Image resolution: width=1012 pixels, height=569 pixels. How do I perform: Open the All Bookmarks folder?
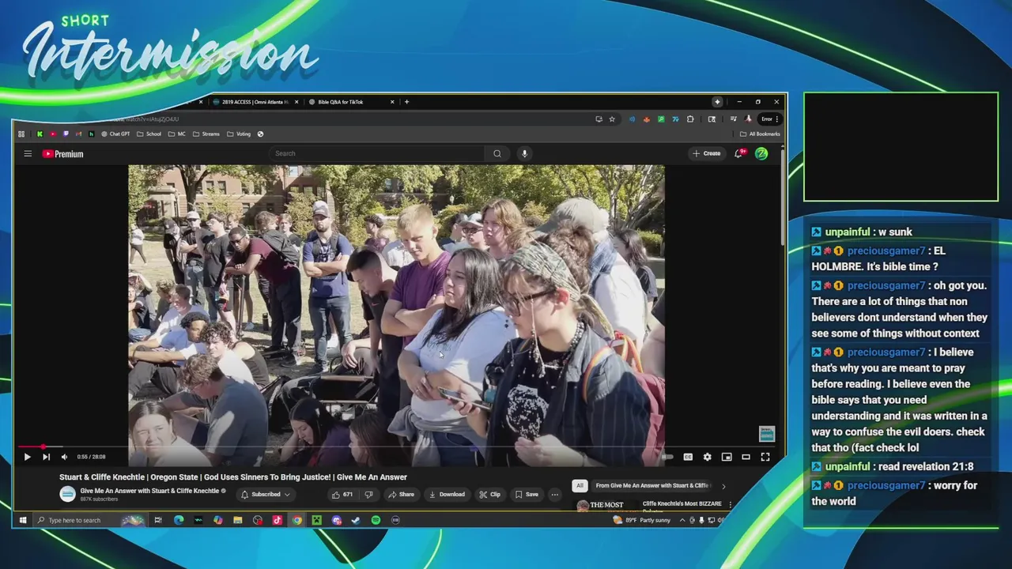click(760, 134)
